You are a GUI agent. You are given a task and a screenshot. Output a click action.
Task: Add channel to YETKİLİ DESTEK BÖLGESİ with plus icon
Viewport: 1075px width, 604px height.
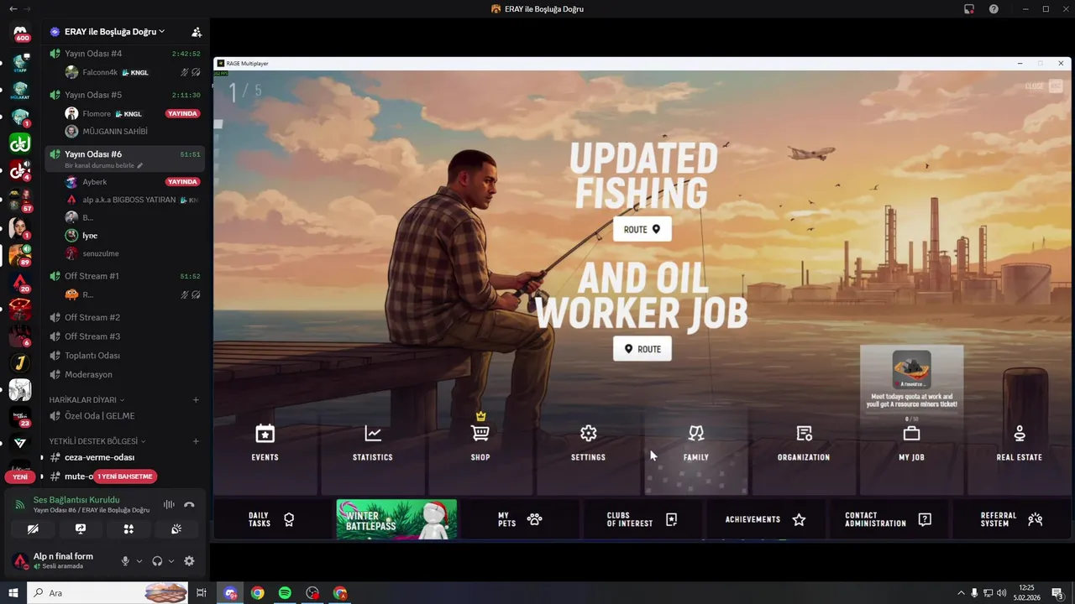tap(196, 441)
